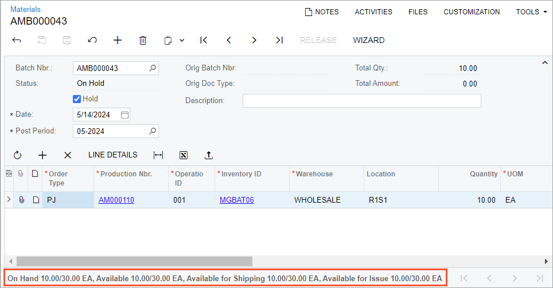Open the Customization menu
553x288 pixels.
point(472,11)
